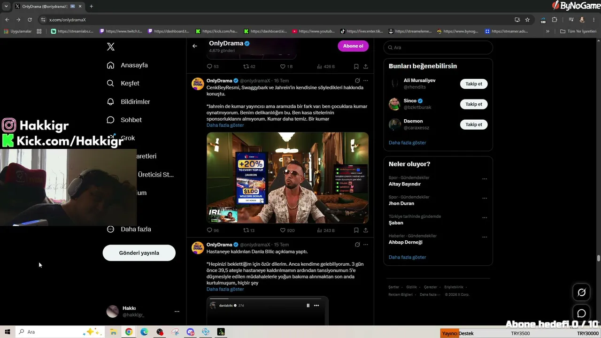Click the install app icon in address bar

pos(517,20)
